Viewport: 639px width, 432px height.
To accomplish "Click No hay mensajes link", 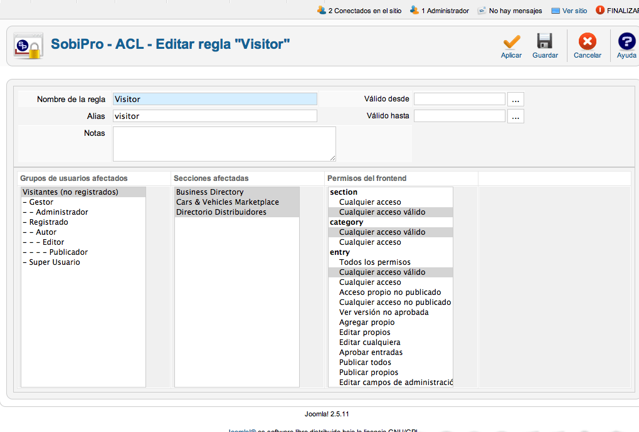I will (515, 11).
